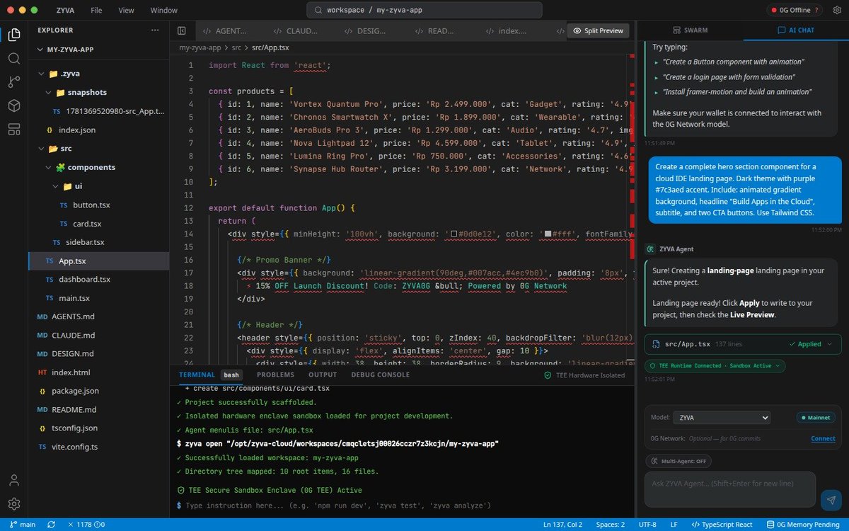Viewport: 849px width, 531px height.
Task: Open the Model ZYVA dropdown
Action: point(721,418)
